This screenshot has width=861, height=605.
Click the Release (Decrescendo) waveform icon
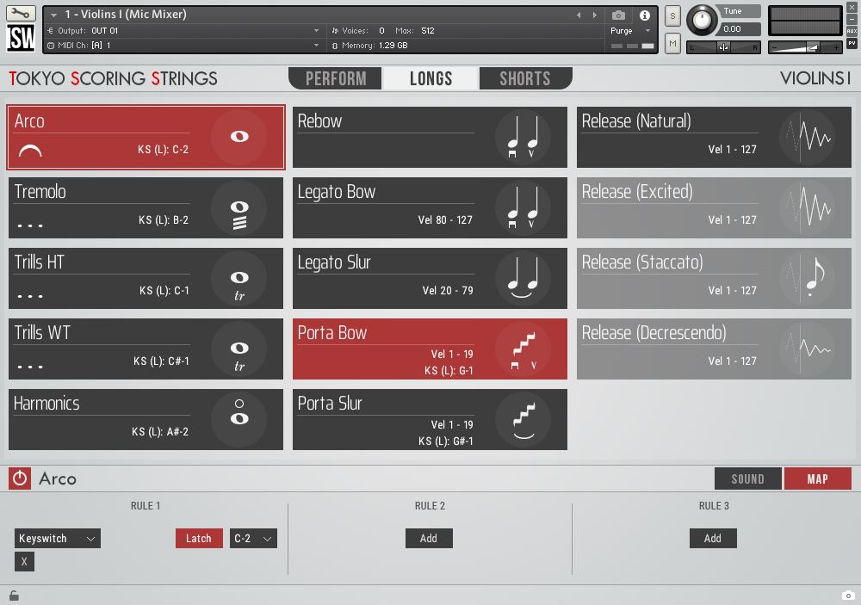pyautogui.click(x=808, y=349)
